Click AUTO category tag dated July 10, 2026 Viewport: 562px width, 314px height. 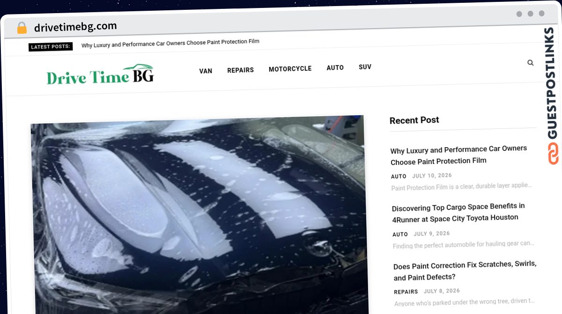(x=399, y=176)
